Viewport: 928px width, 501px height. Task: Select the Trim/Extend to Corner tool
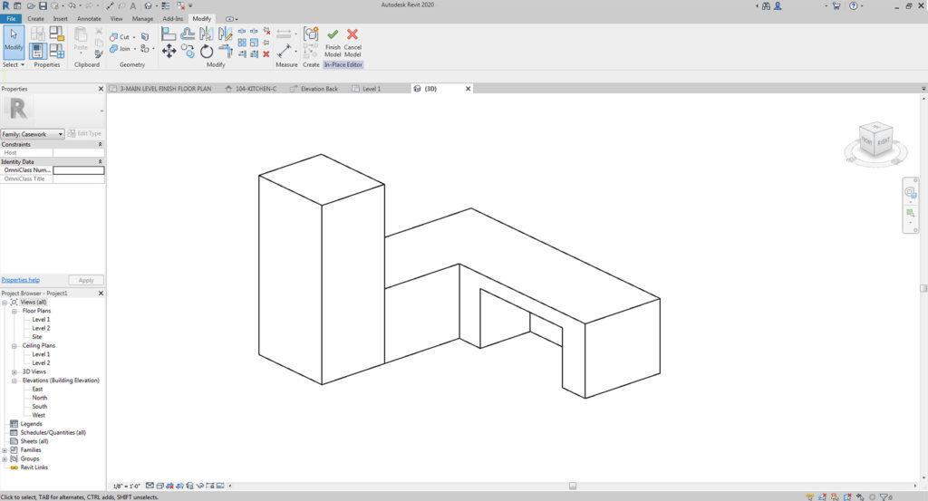(225, 52)
